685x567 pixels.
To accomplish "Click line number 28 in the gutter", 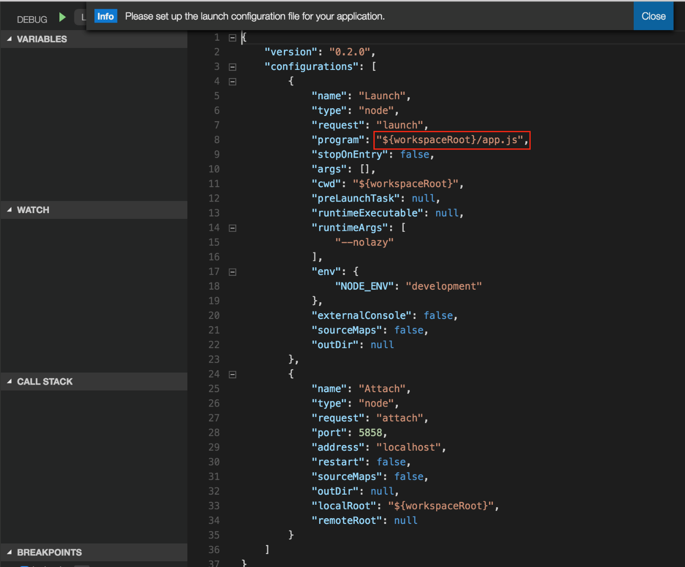I will (x=214, y=433).
